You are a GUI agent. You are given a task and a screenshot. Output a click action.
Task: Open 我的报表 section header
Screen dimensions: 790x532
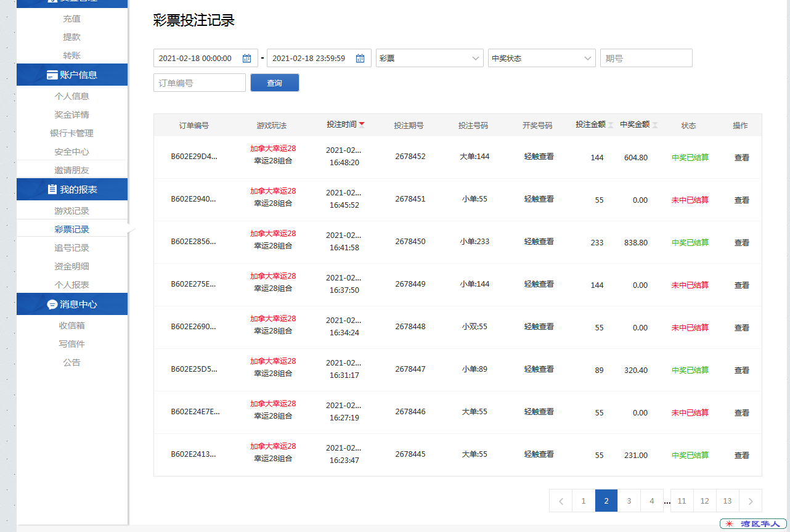[72, 189]
